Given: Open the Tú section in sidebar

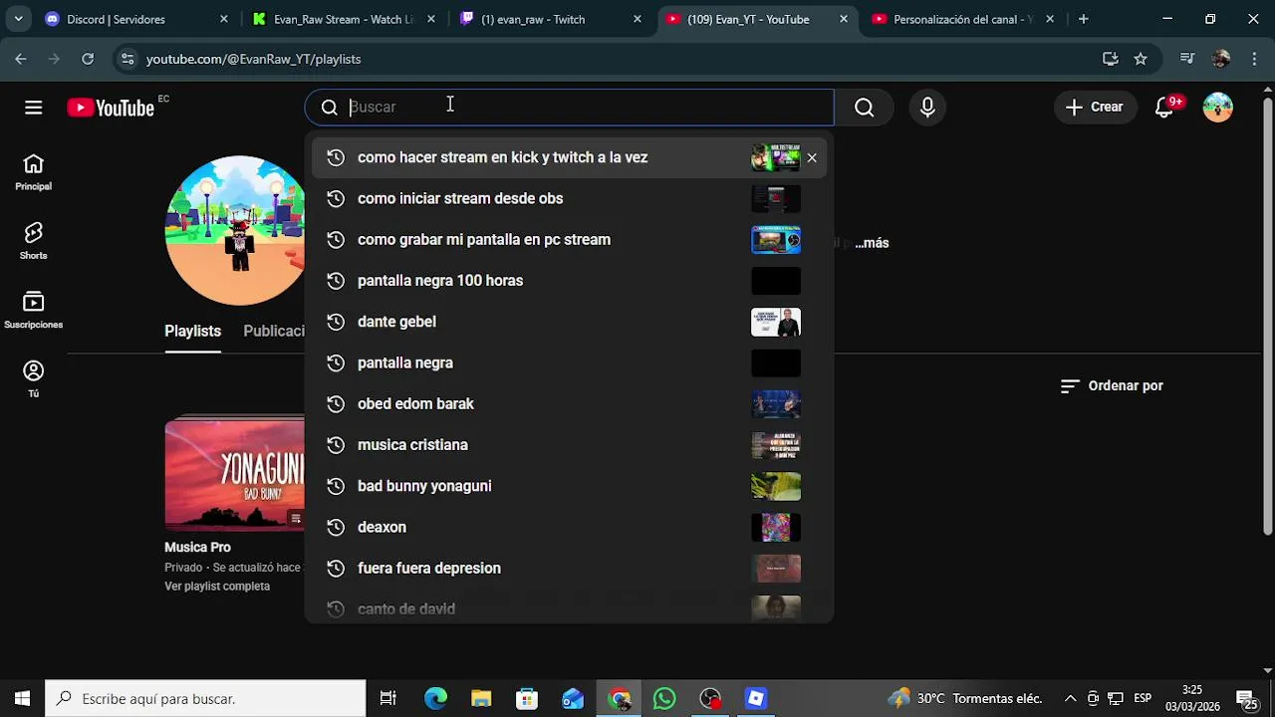Looking at the screenshot, I should pos(33,378).
